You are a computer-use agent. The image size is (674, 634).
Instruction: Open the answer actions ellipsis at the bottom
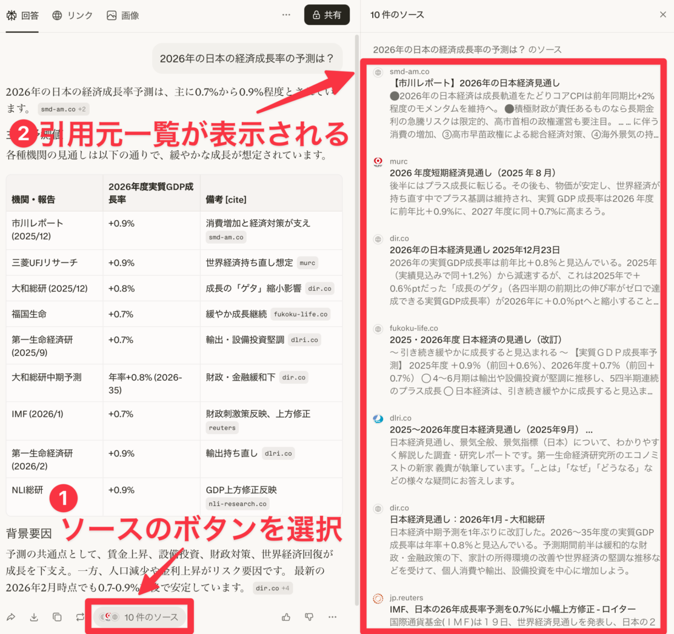[x=332, y=616]
